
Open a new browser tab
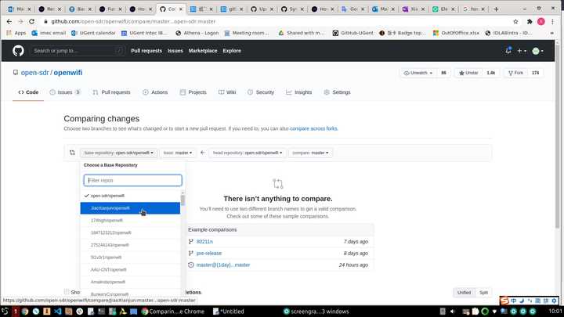pos(496,9)
